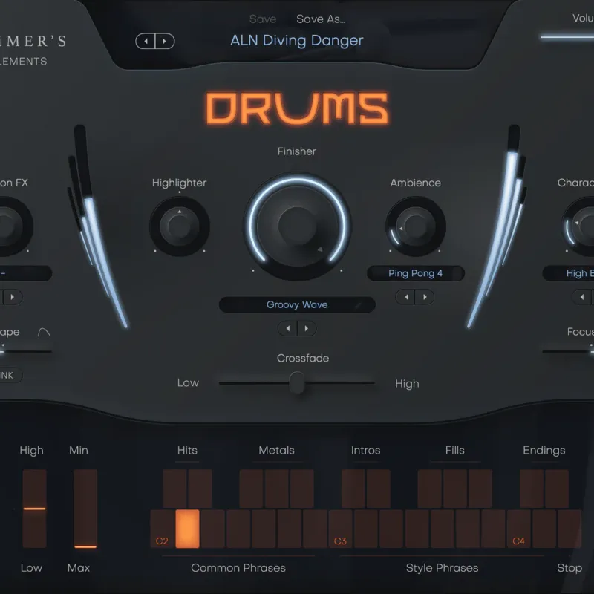Trigger the C2 key pad

pyautogui.click(x=163, y=529)
